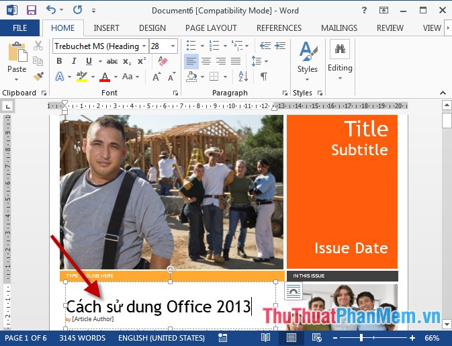Toggle subscript formatting
The height and width of the screenshot is (346, 452).
(127, 61)
